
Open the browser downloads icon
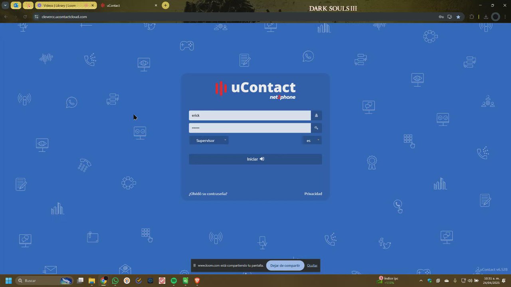pyautogui.click(x=486, y=17)
